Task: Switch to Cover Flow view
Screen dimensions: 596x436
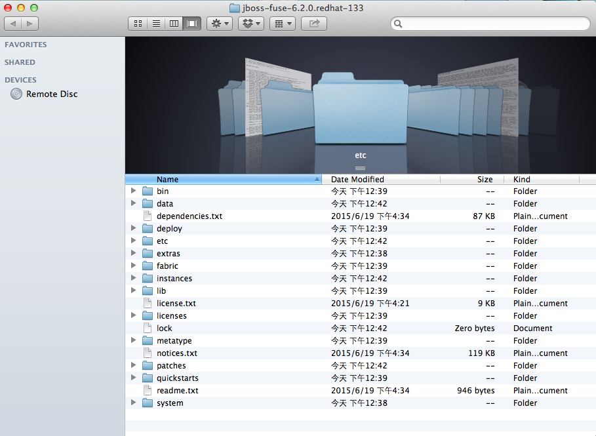Action: point(191,24)
